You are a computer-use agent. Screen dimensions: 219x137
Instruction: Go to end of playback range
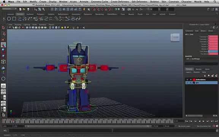click(x=216, y=121)
